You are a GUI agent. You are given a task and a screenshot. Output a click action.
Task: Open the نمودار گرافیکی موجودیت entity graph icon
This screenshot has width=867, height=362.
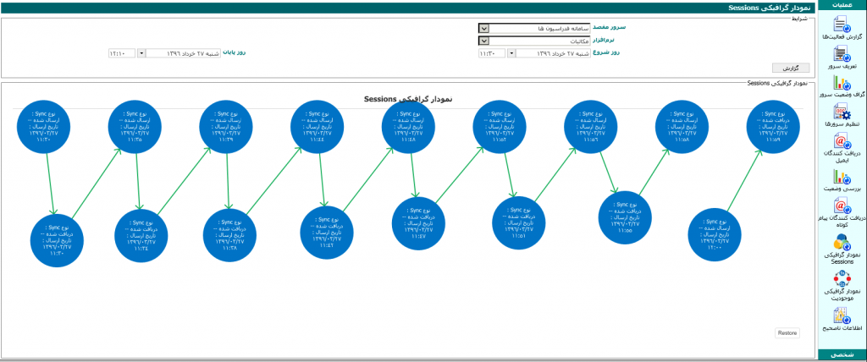843,278
